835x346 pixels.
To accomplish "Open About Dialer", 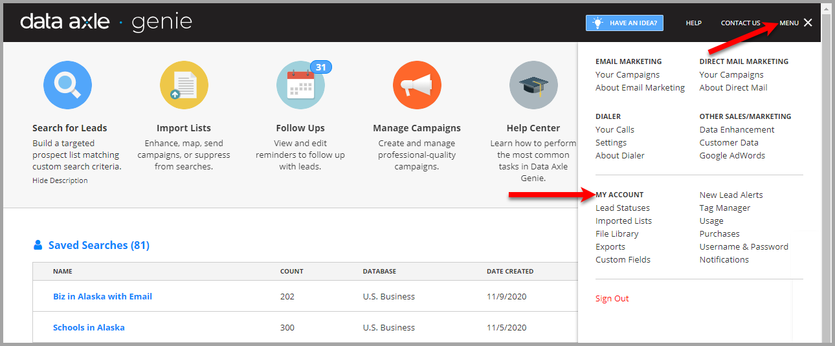I will (620, 155).
